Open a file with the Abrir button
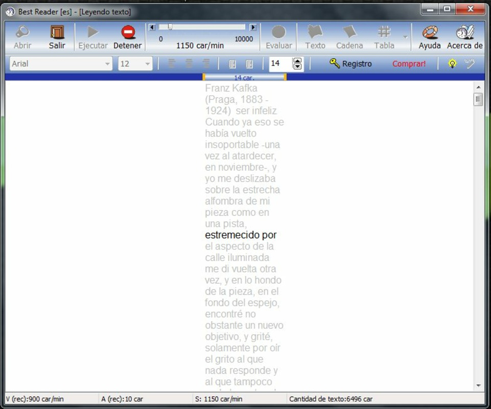Viewport: 491px width, 409px height. point(22,37)
